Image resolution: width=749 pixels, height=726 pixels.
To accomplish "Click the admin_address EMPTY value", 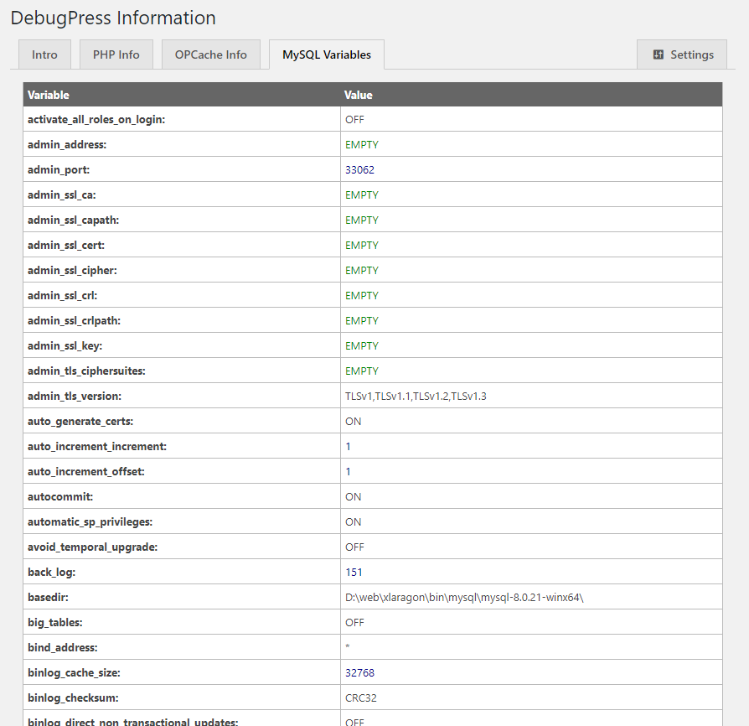I will [362, 144].
